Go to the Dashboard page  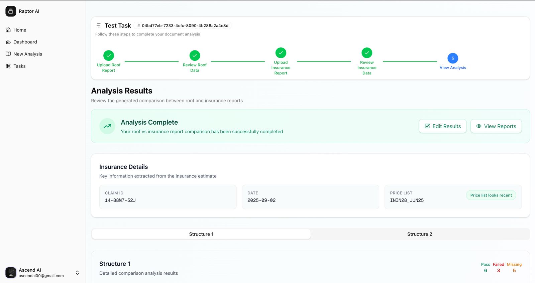click(x=25, y=42)
